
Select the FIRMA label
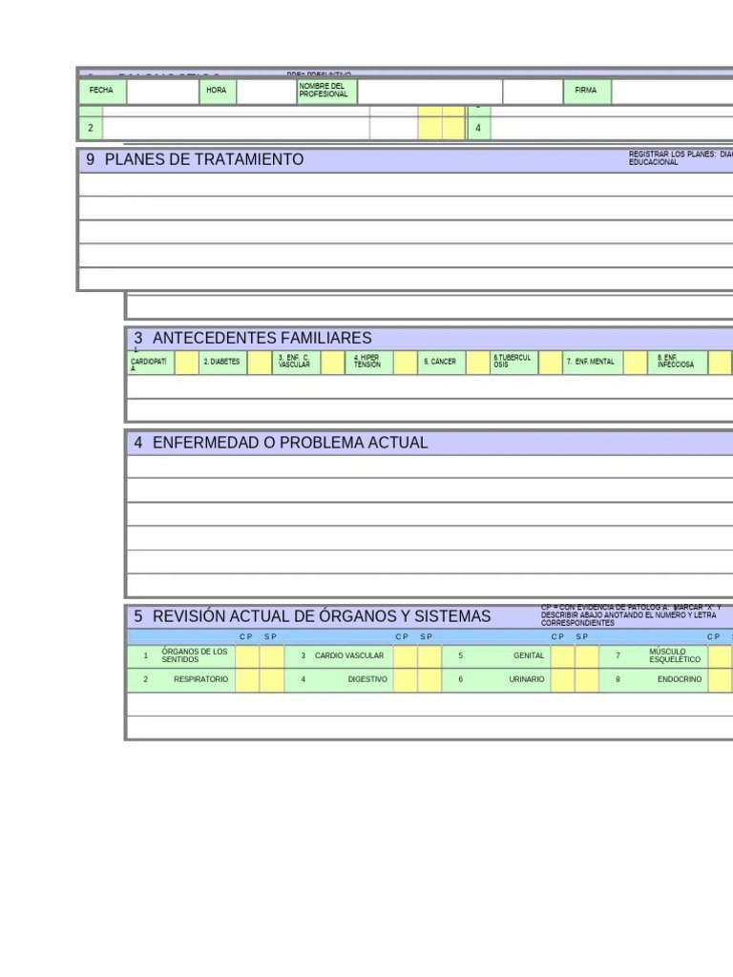[586, 91]
